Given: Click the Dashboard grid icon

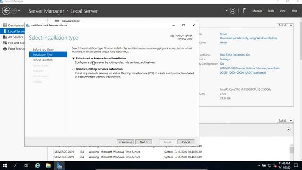Looking at the screenshot, I should coord(5,25).
